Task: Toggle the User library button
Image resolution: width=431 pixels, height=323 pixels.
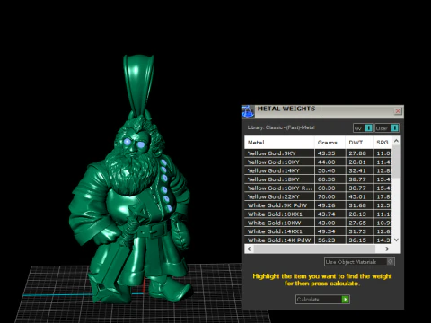Action: click(387, 128)
